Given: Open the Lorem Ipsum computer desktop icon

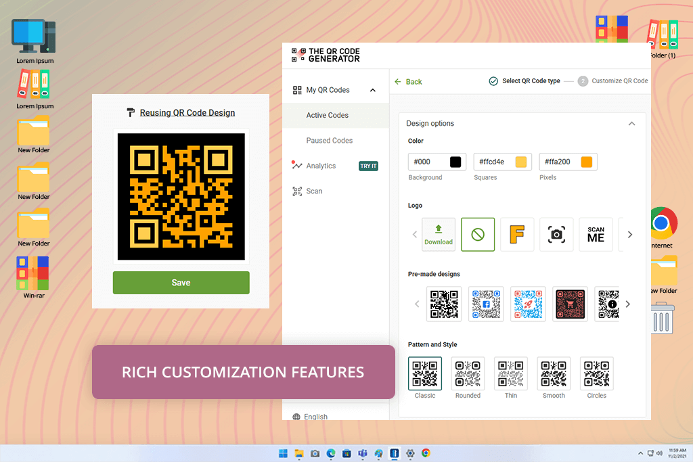Looking at the screenshot, I should 35,41.
